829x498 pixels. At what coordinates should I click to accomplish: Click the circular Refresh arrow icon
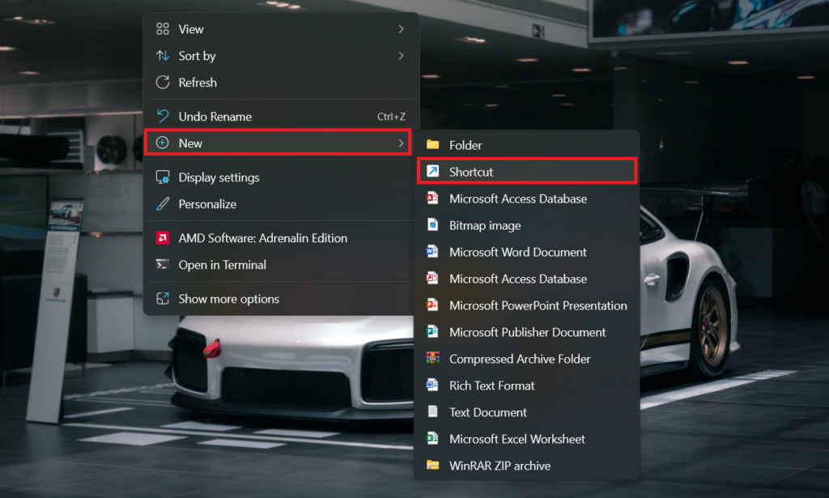163,83
